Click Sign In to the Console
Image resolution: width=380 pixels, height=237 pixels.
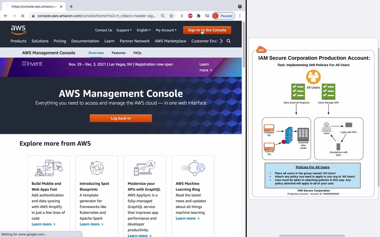pyautogui.click(x=207, y=30)
